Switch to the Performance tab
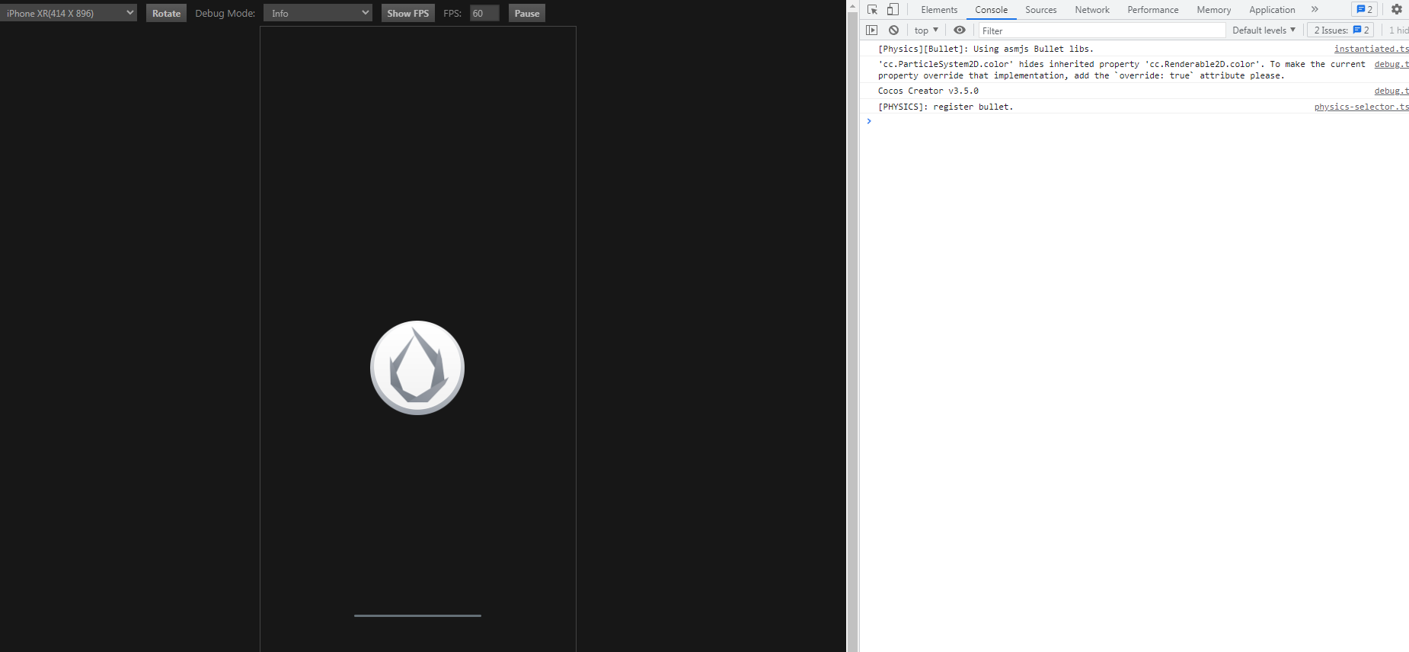This screenshot has height=652, width=1409. click(1152, 10)
